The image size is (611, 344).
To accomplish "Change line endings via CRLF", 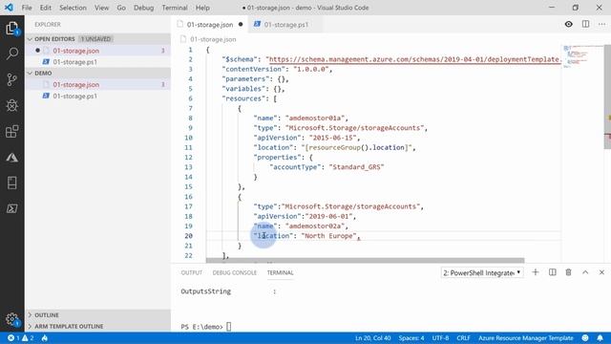I will tap(463, 337).
